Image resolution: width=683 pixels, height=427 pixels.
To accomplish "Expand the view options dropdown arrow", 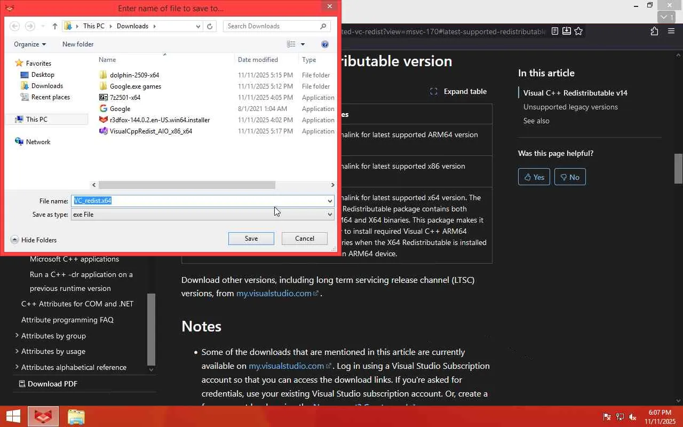I will point(303,44).
